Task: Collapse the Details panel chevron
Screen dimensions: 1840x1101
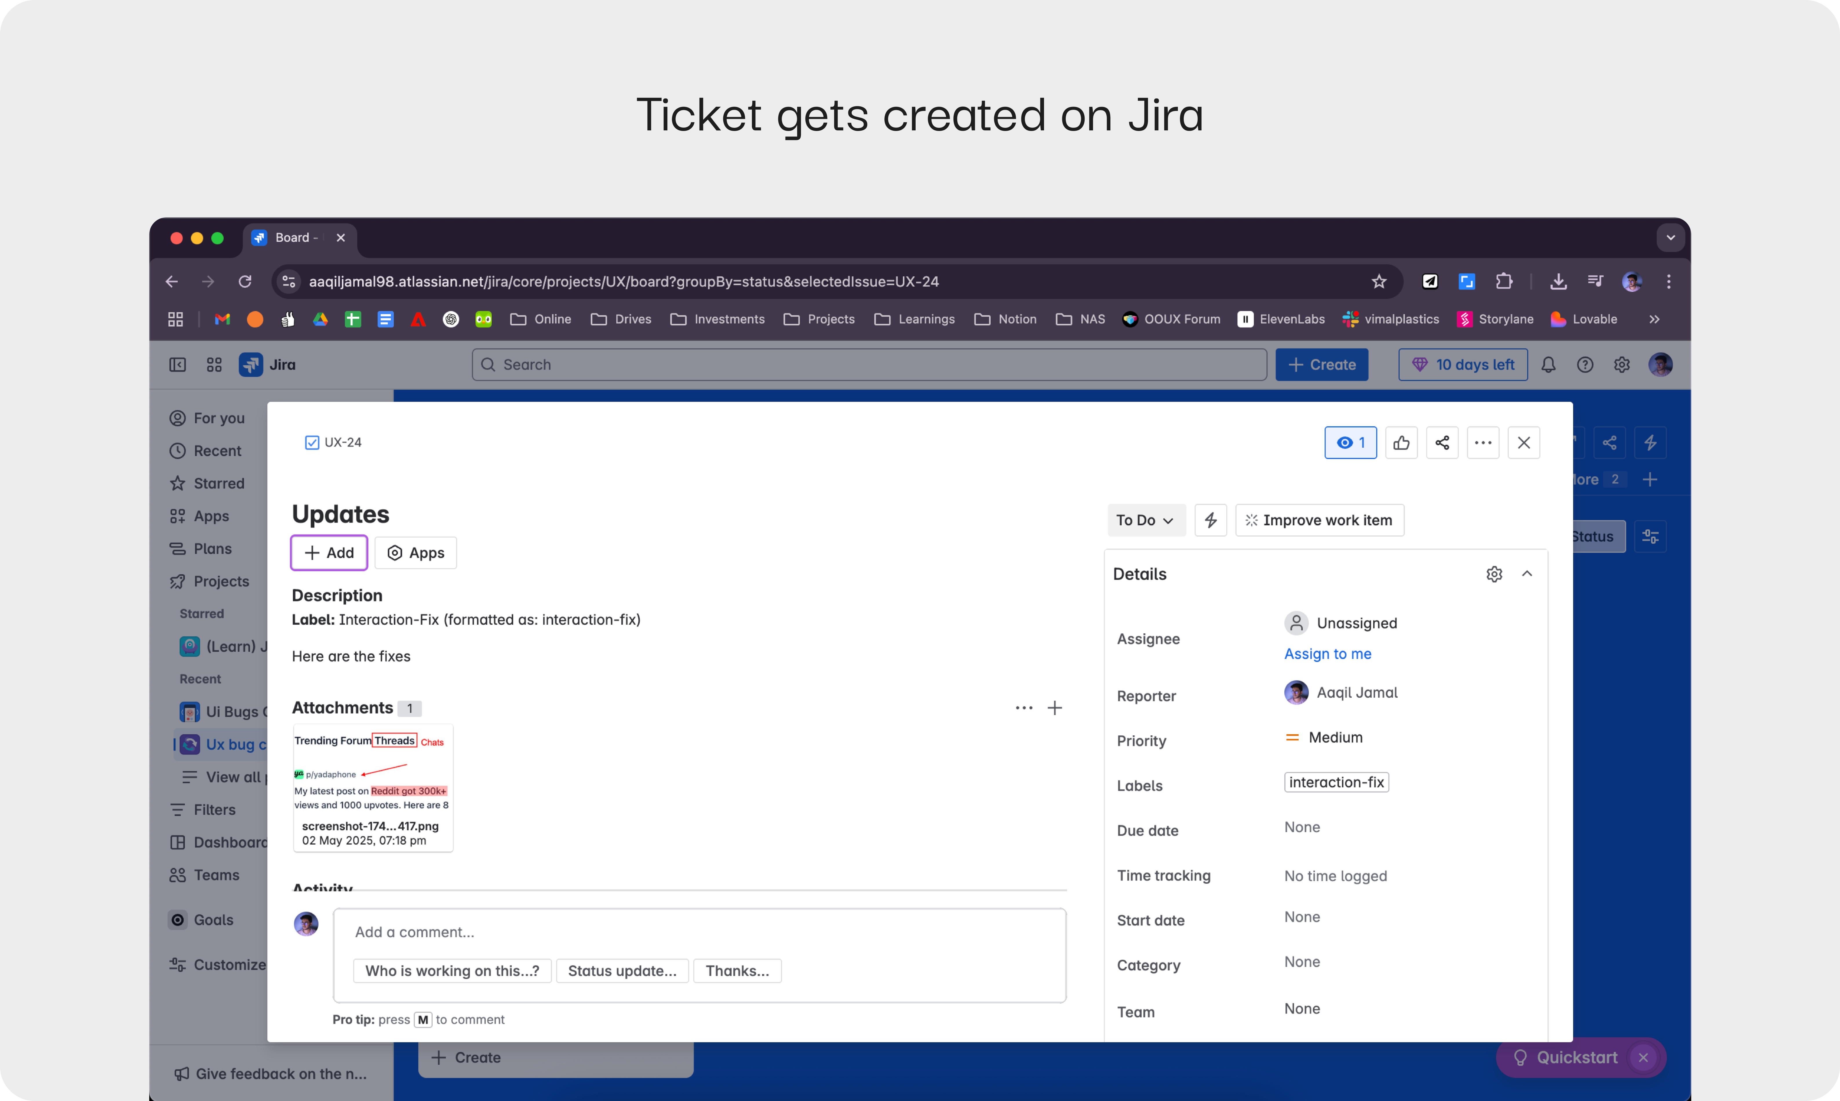Action: pyautogui.click(x=1527, y=573)
